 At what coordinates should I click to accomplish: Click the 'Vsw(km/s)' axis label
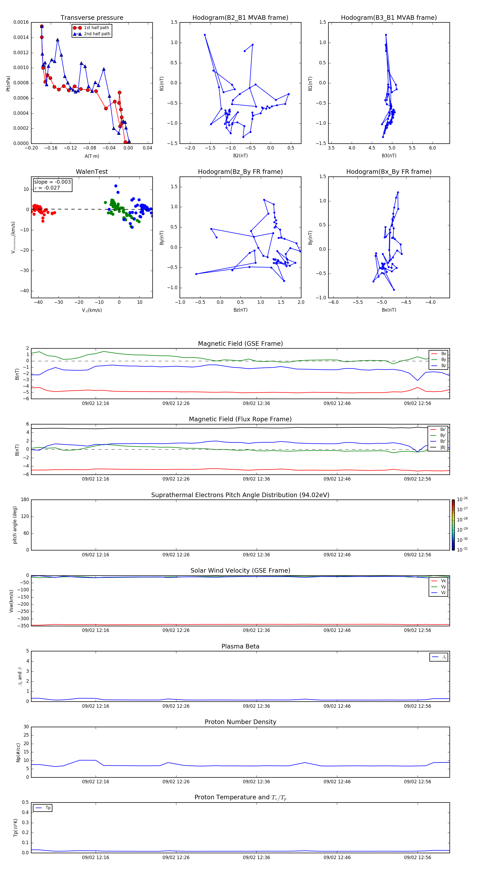point(11,601)
